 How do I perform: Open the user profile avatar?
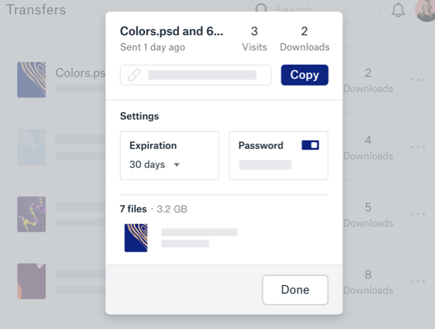pyautogui.click(x=426, y=10)
